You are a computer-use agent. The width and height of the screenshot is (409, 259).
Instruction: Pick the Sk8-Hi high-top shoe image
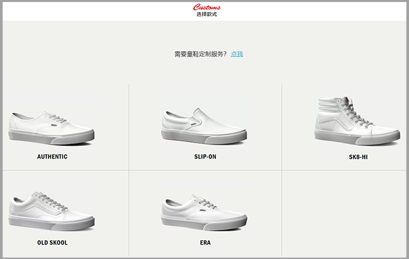tap(357, 120)
